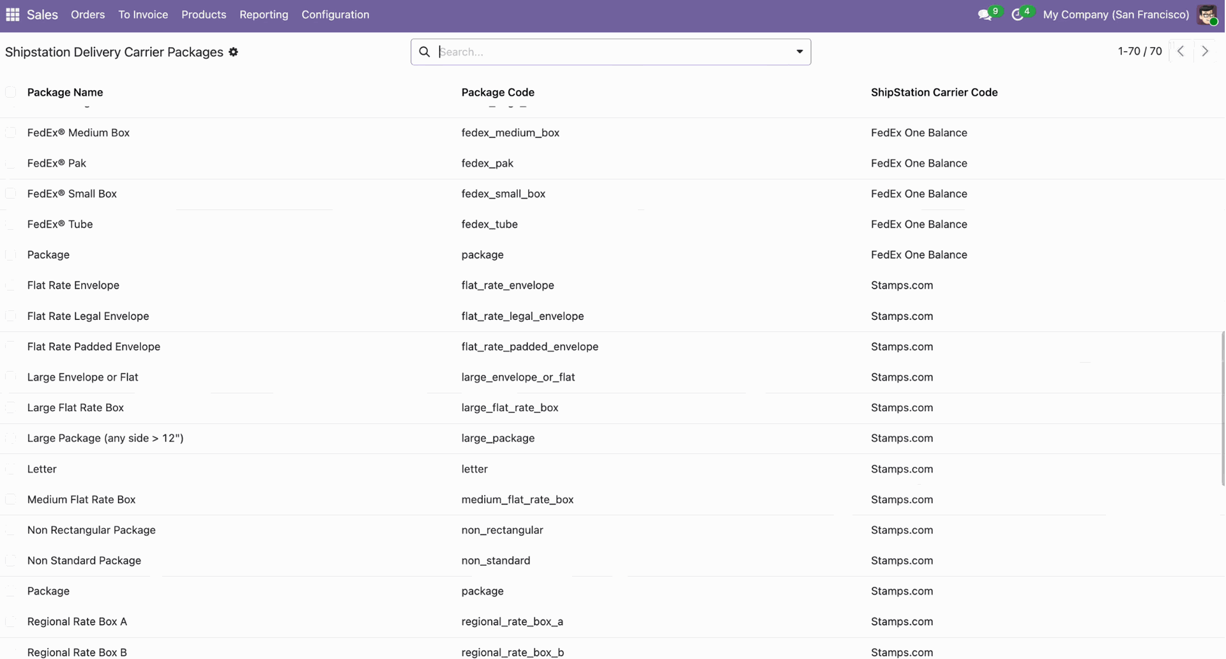The height and width of the screenshot is (659, 1226).
Task: Sort by Package Code column header
Action: [x=497, y=93]
